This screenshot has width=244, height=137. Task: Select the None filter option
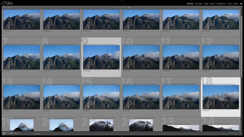click(x=129, y=7)
